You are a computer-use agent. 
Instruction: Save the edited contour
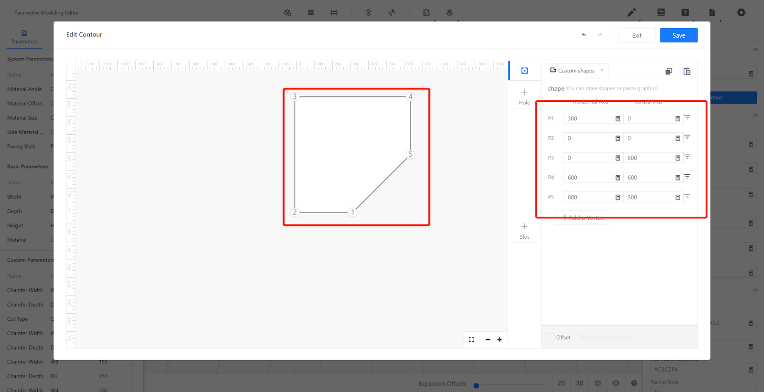[679, 35]
